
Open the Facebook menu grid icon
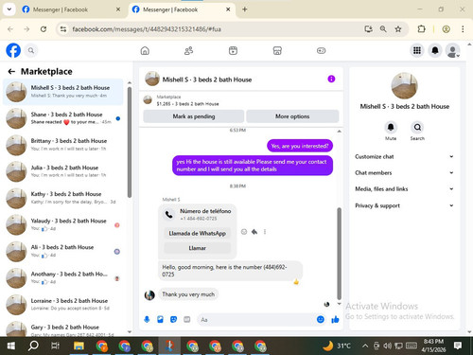coord(417,50)
